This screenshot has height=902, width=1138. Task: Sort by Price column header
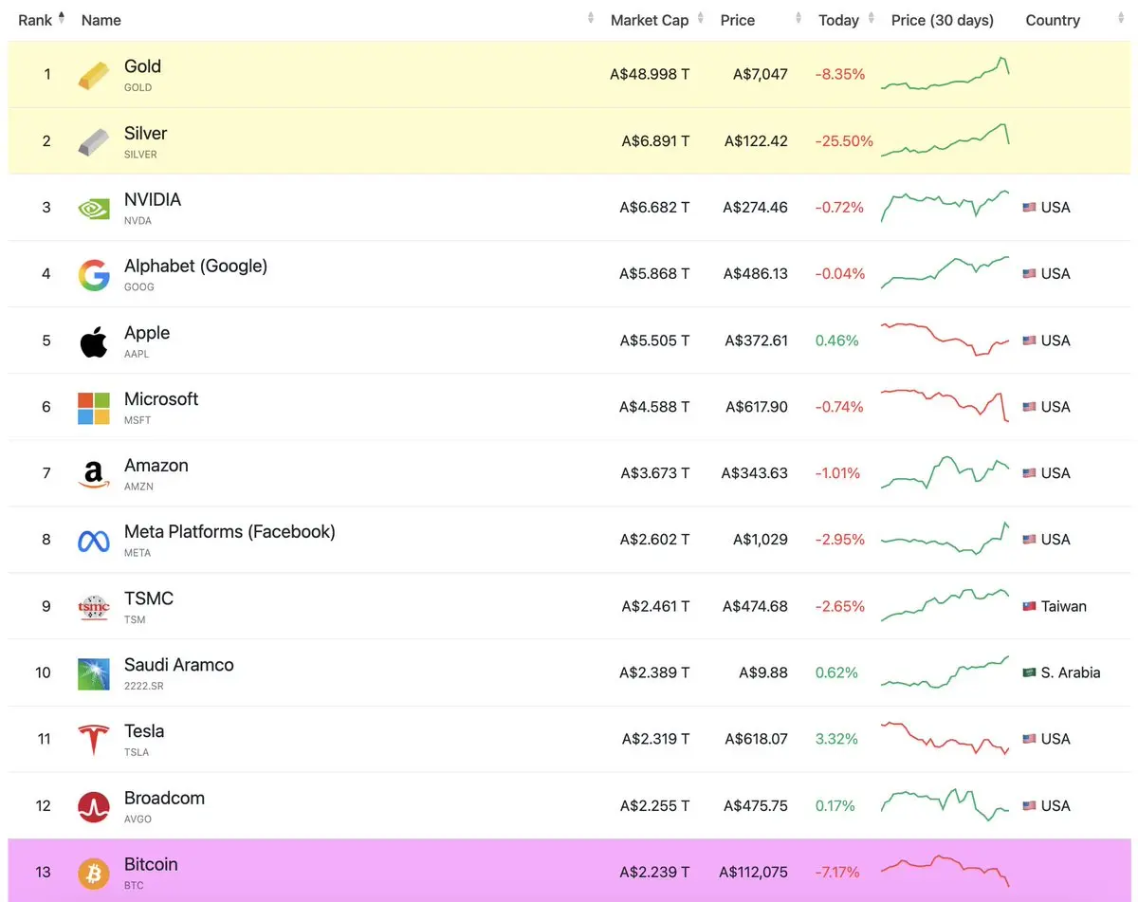737,20
